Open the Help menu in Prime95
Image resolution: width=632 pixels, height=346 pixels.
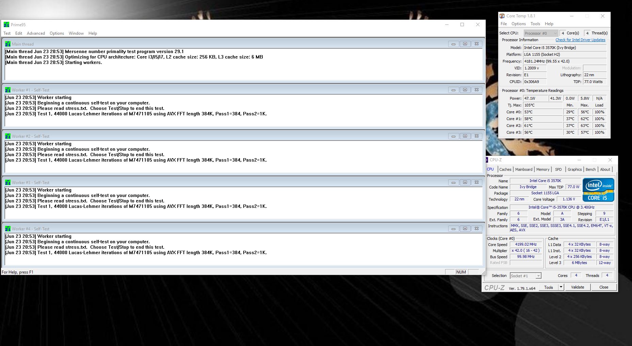(93, 33)
